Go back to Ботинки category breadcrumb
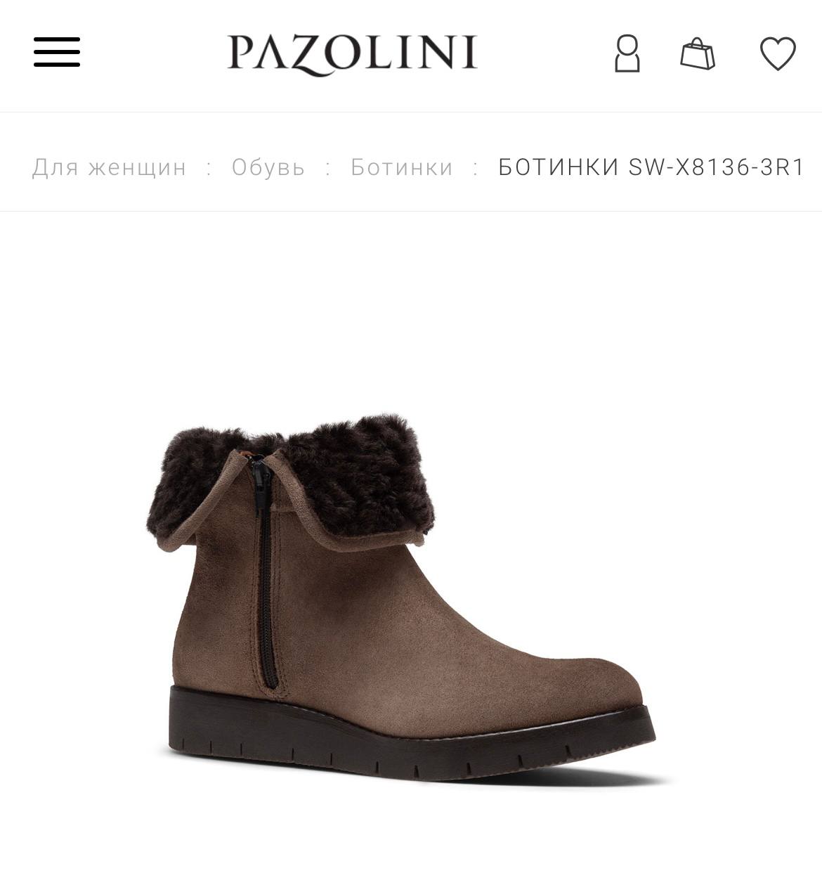 [x=402, y=167]
